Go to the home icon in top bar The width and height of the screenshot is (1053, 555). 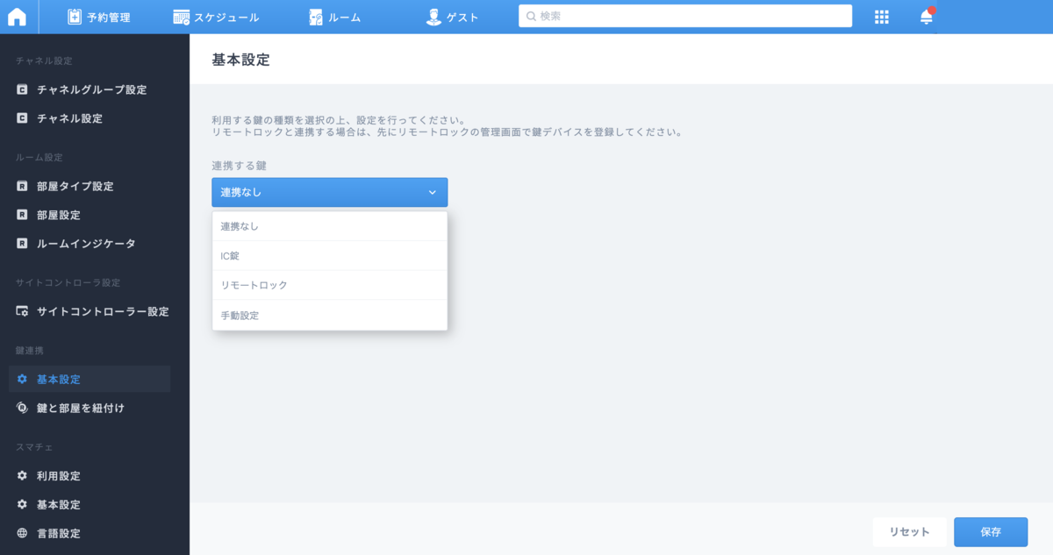[17, 17]
